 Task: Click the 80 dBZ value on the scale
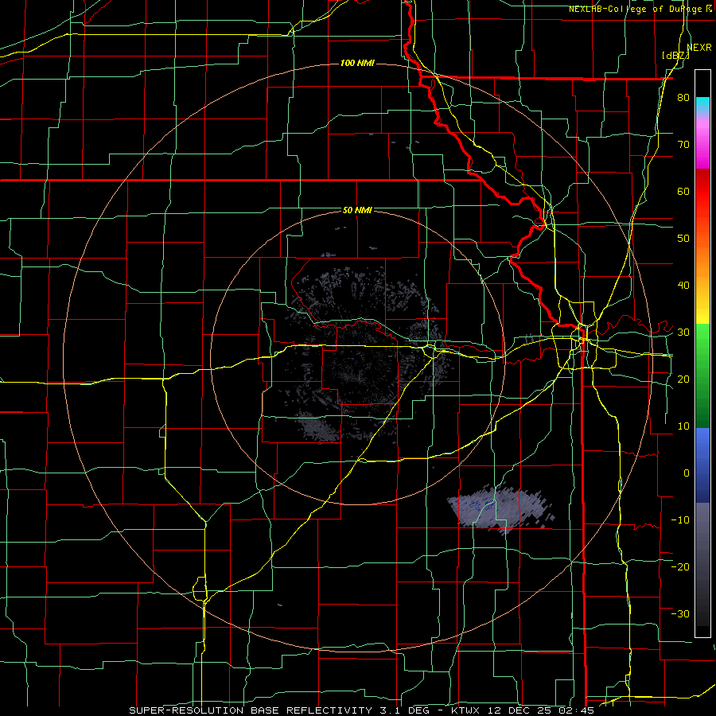point(683,98)
